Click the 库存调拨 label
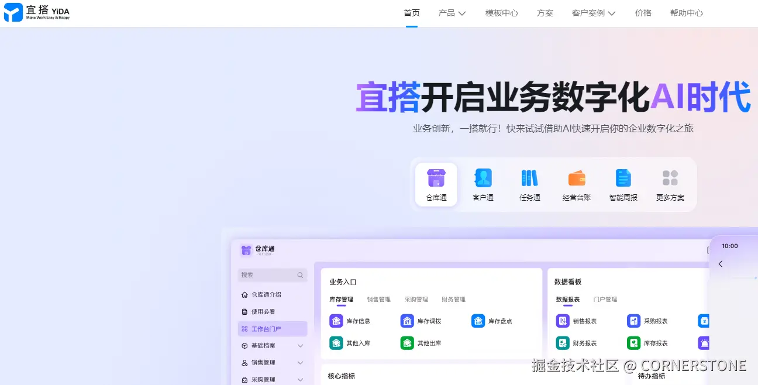Image resolution: width=758 pixels, height=385 pixels. pyautogui.click(x=429, y=321)
